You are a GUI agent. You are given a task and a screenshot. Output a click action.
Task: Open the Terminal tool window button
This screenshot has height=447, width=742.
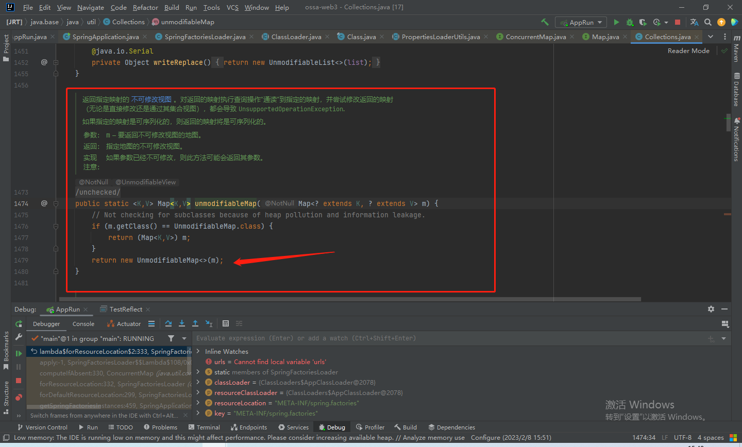click(204, 427)
